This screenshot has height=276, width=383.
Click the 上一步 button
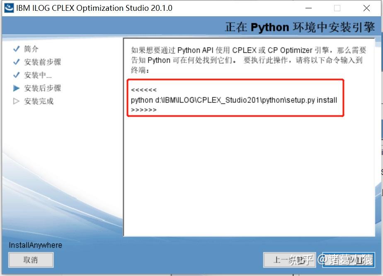coord(289,260)
